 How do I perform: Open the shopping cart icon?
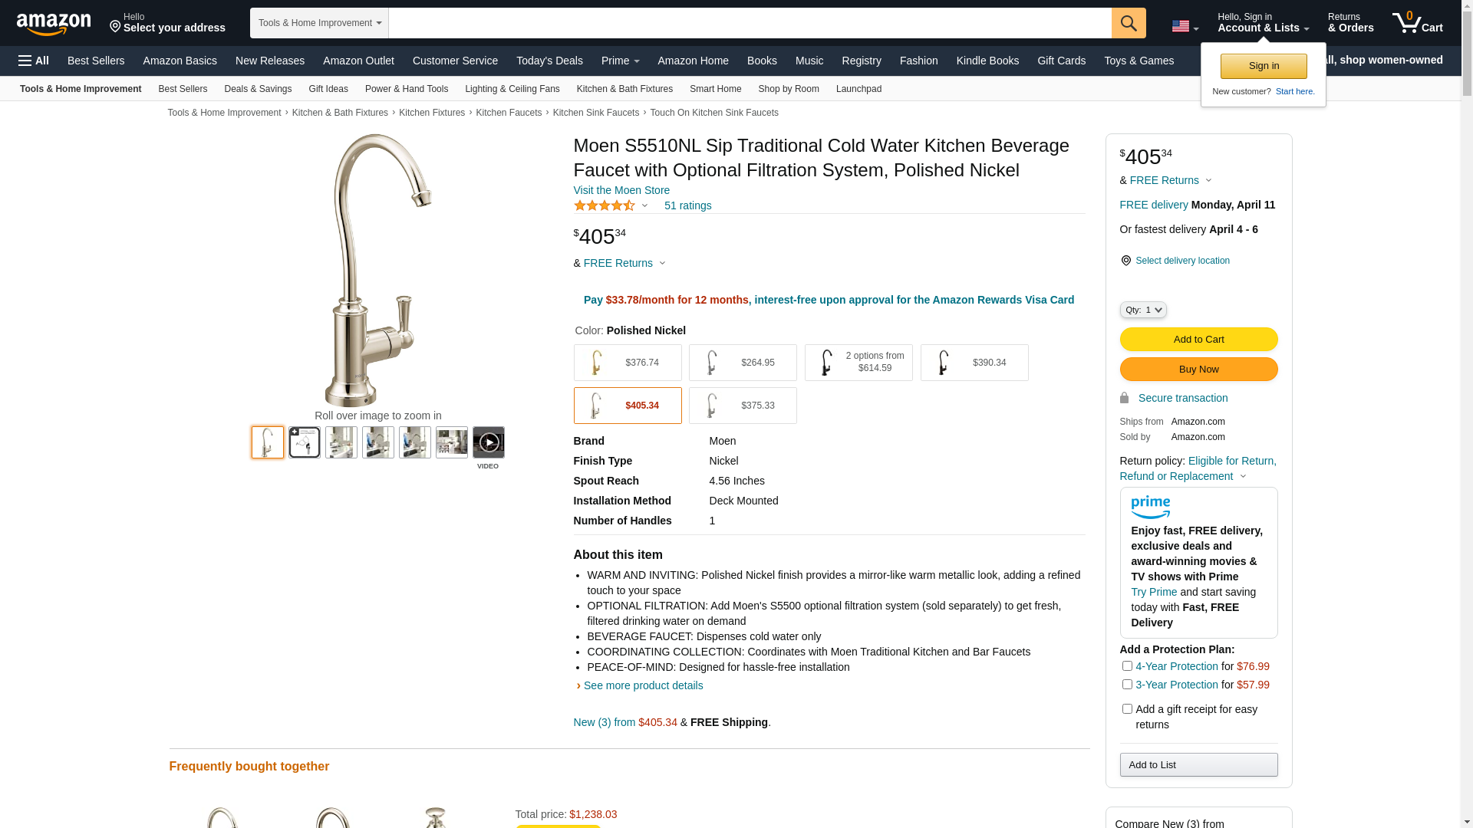(x=1418, y=23)
